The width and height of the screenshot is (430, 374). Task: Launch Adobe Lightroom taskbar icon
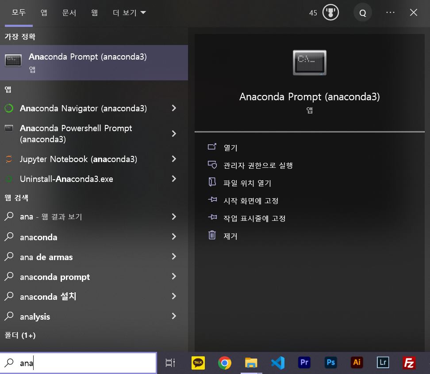[x=383, y=363]
